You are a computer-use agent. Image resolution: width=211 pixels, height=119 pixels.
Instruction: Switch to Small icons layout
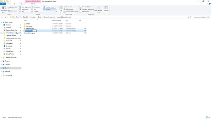click(x=24, y=9)
